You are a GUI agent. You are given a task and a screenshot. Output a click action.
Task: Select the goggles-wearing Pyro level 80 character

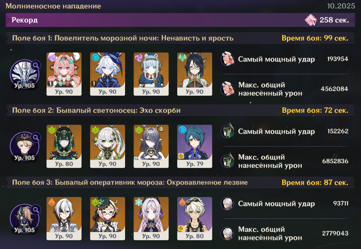195,219
